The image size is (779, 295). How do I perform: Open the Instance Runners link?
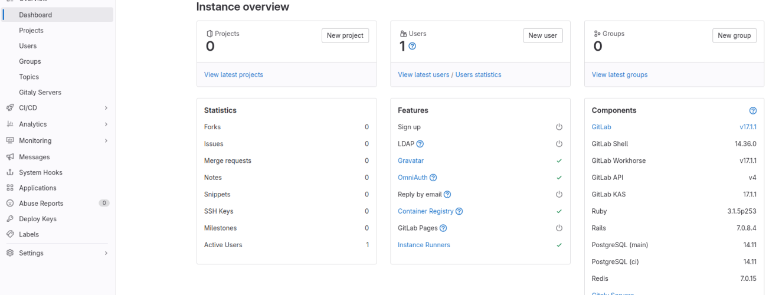[424, 245]
